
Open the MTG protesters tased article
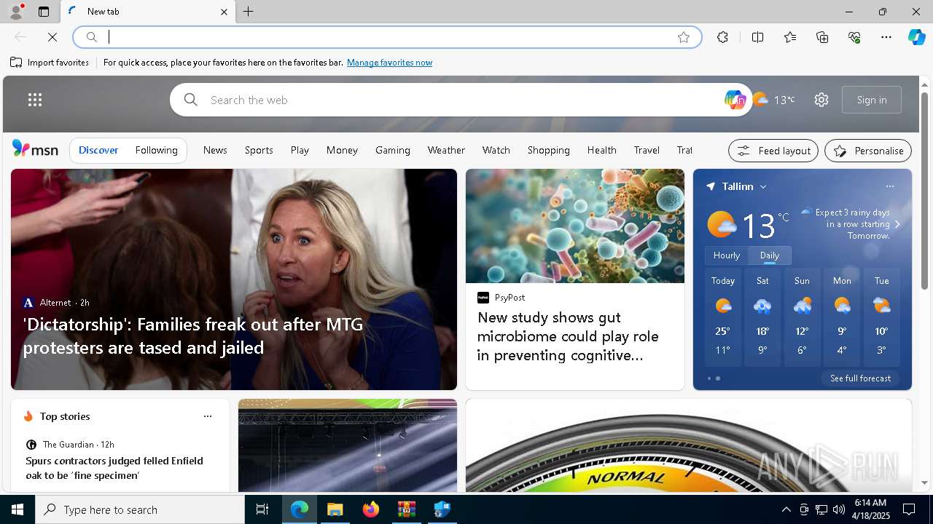click(193, 336)
